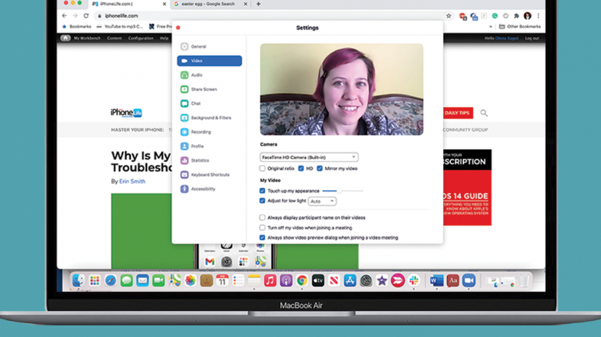Open the Audio settings tab
601x337 pixels.
(209, 75)
